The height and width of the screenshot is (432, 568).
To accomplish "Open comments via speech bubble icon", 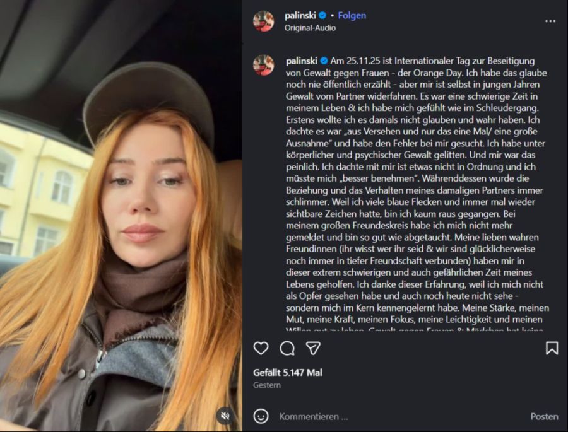I will [x=287, y=348].
